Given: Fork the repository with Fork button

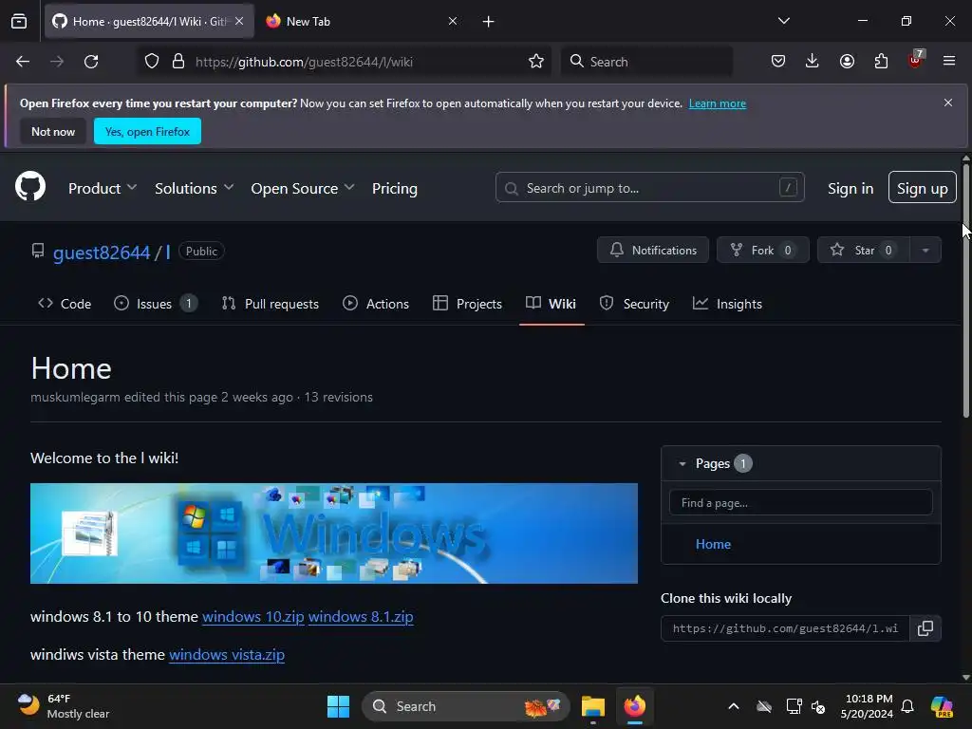Looking at the screenshot, I should pos(763,251).
